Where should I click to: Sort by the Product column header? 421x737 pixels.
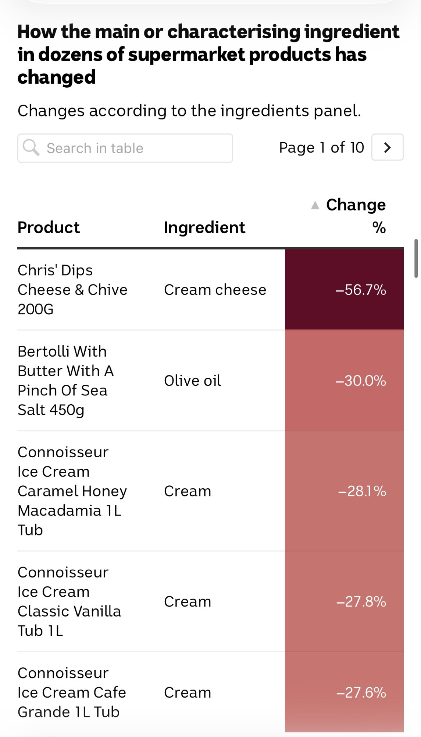tap(49, 227)
